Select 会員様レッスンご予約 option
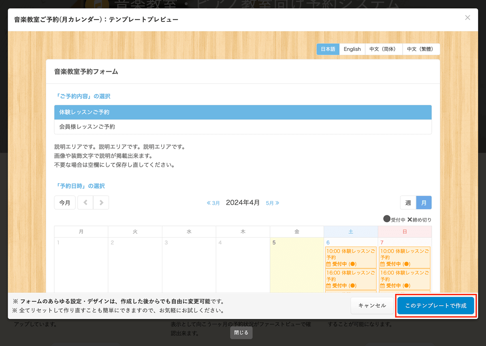 coord(243,127)
